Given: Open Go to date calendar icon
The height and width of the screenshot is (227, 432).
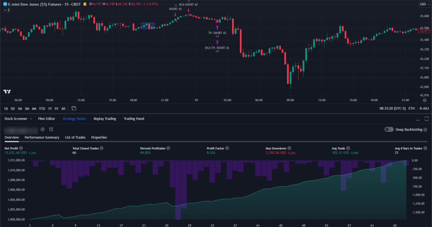Looking at the screenshot, I should (74, 108).
